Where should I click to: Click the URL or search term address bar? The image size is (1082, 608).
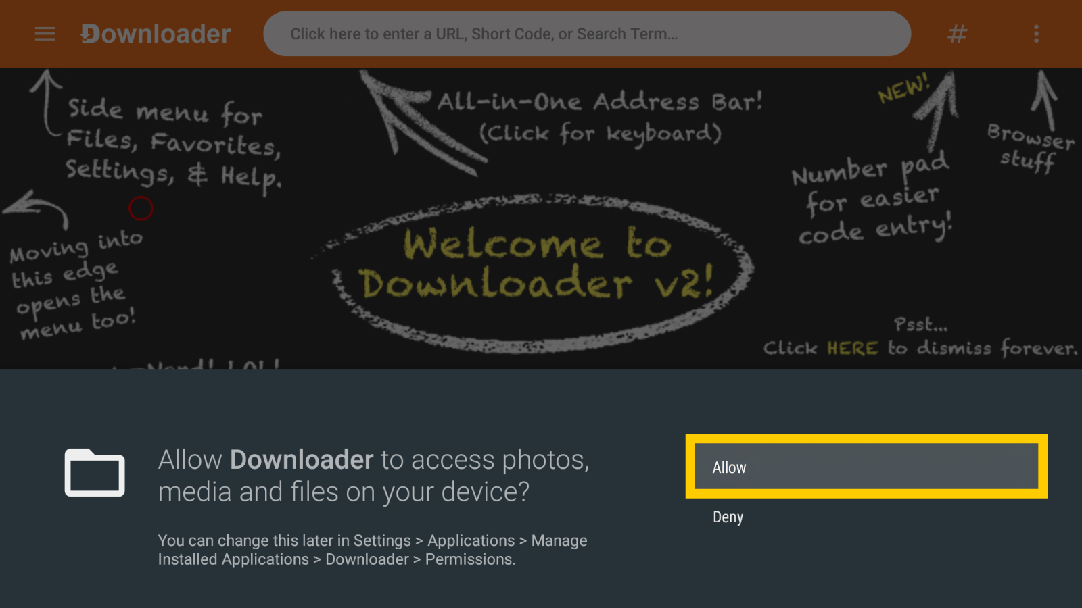click(x=587, y=34)
